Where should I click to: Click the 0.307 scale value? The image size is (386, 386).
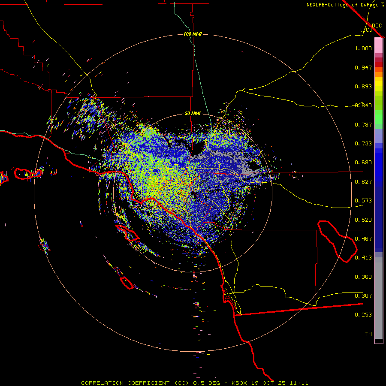pos(363,296)
